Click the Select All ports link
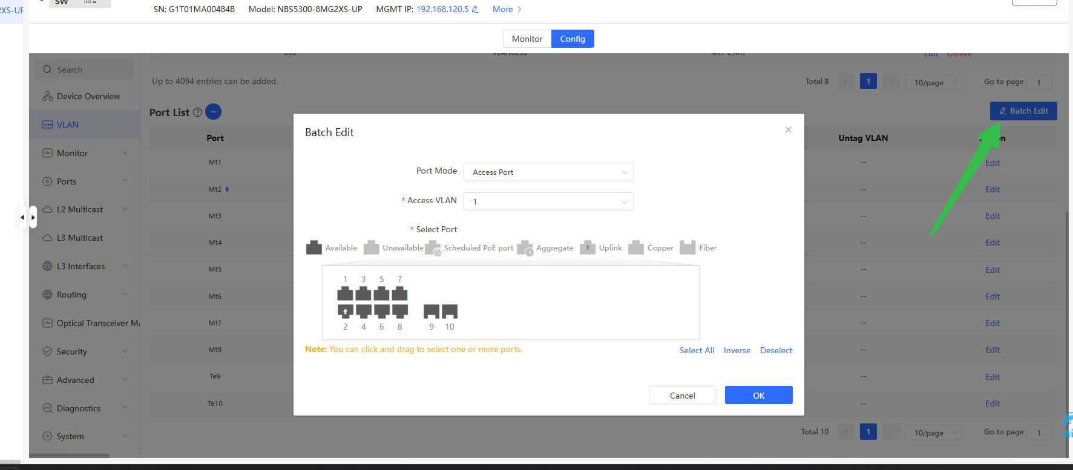 pyautogui.click(x=697, y=350)
